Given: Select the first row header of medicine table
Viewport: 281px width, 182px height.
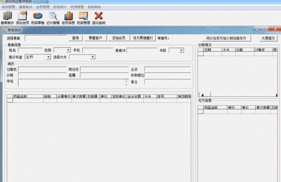Looking at the screenshot, I should tap(10, 100).
